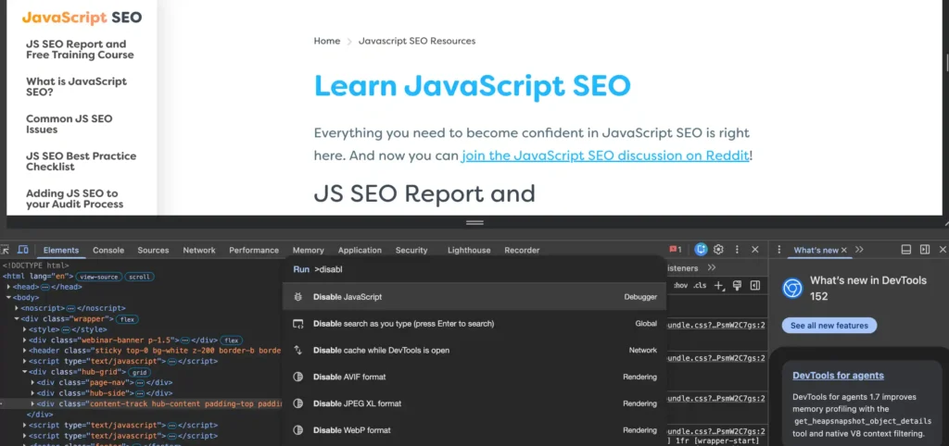
Task: Open the rendering emulations paintbrush icon
Action: [737, 285]
